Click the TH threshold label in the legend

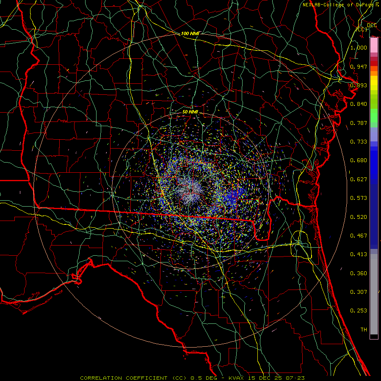[x=364, y=329]
